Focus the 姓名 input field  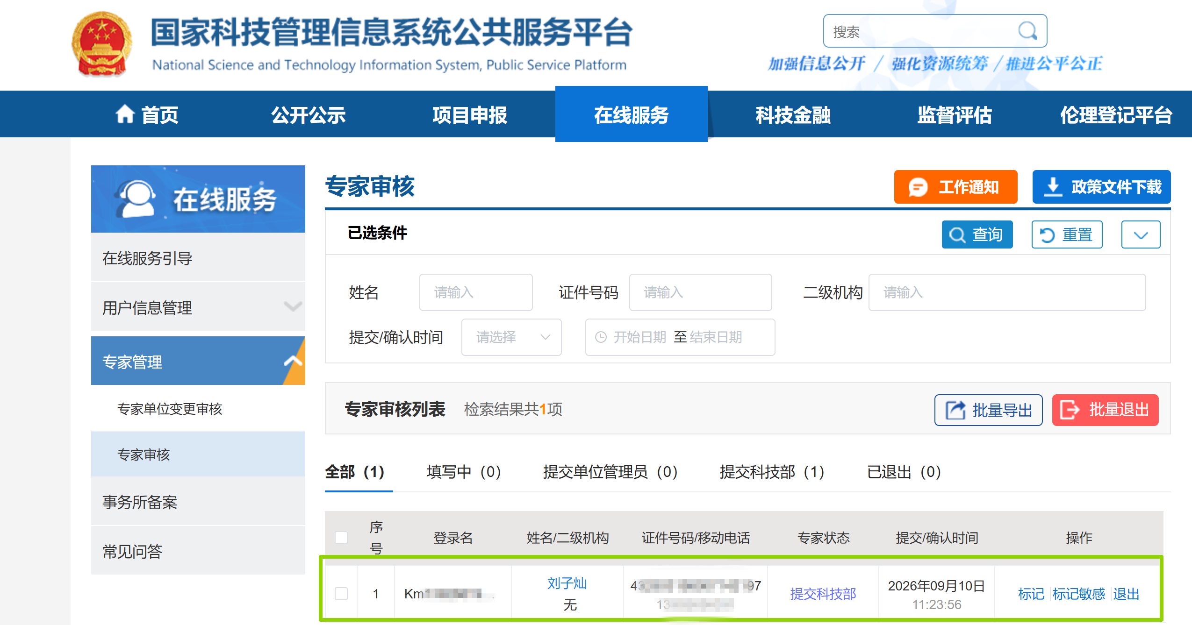tap(476, 292)
